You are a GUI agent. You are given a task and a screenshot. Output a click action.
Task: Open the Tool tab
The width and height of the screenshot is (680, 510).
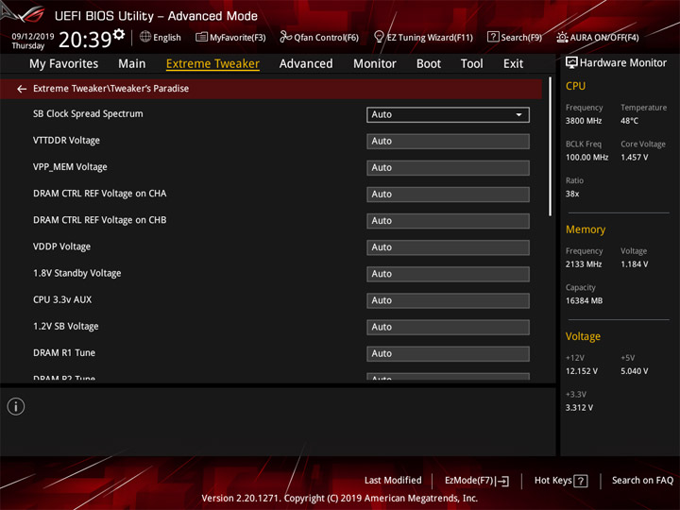click(471, 64)
